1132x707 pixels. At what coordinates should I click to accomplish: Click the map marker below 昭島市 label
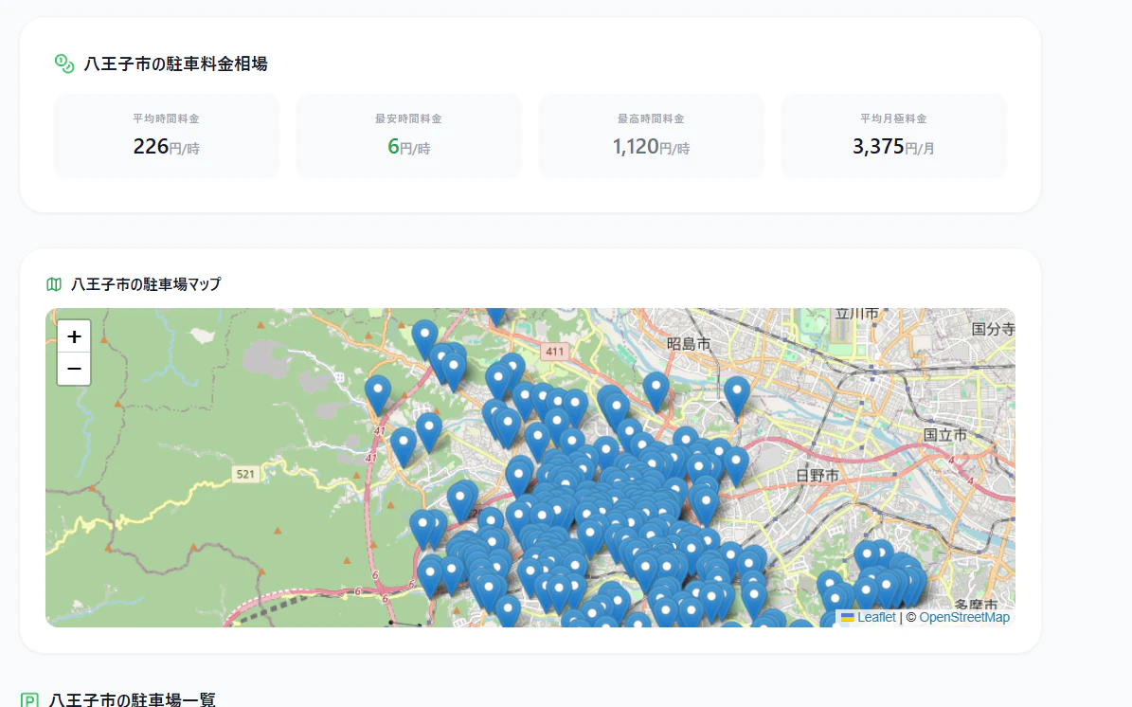click(656, 390)
